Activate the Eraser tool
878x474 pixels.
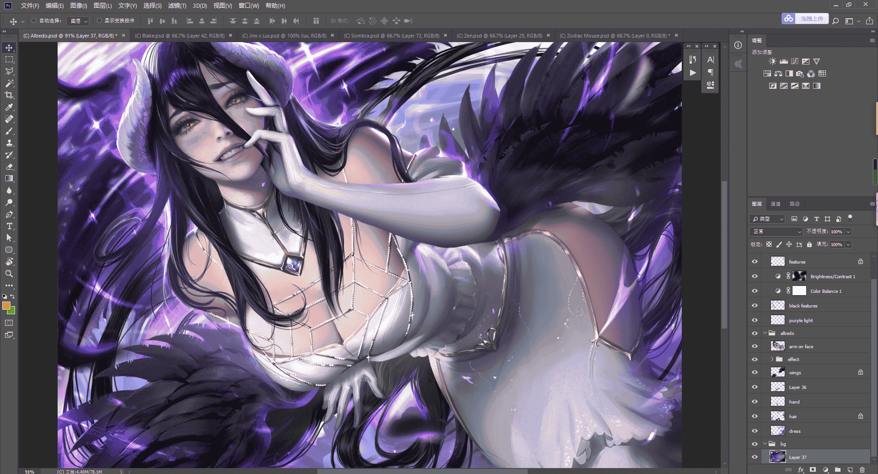click(x=9, y=167)
